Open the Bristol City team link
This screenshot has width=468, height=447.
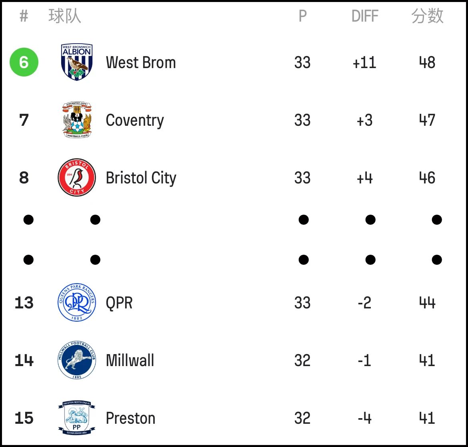click(x=141, y=178)
